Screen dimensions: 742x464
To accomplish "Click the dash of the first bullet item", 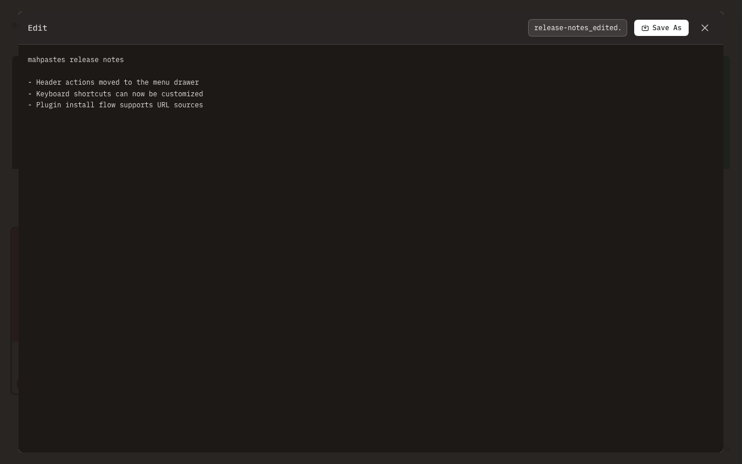I will (x=30, y=82).
